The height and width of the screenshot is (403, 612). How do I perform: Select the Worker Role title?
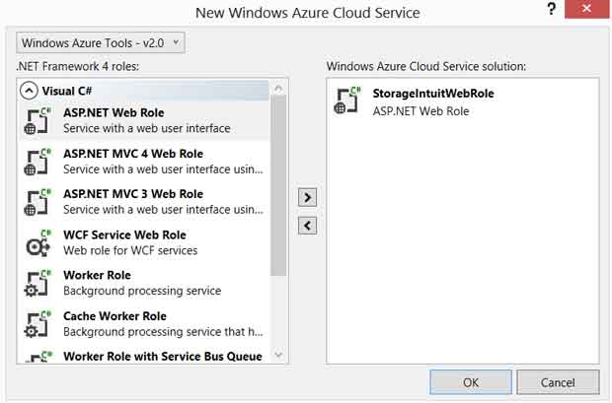pyautogui.click(x=97, y=275)
